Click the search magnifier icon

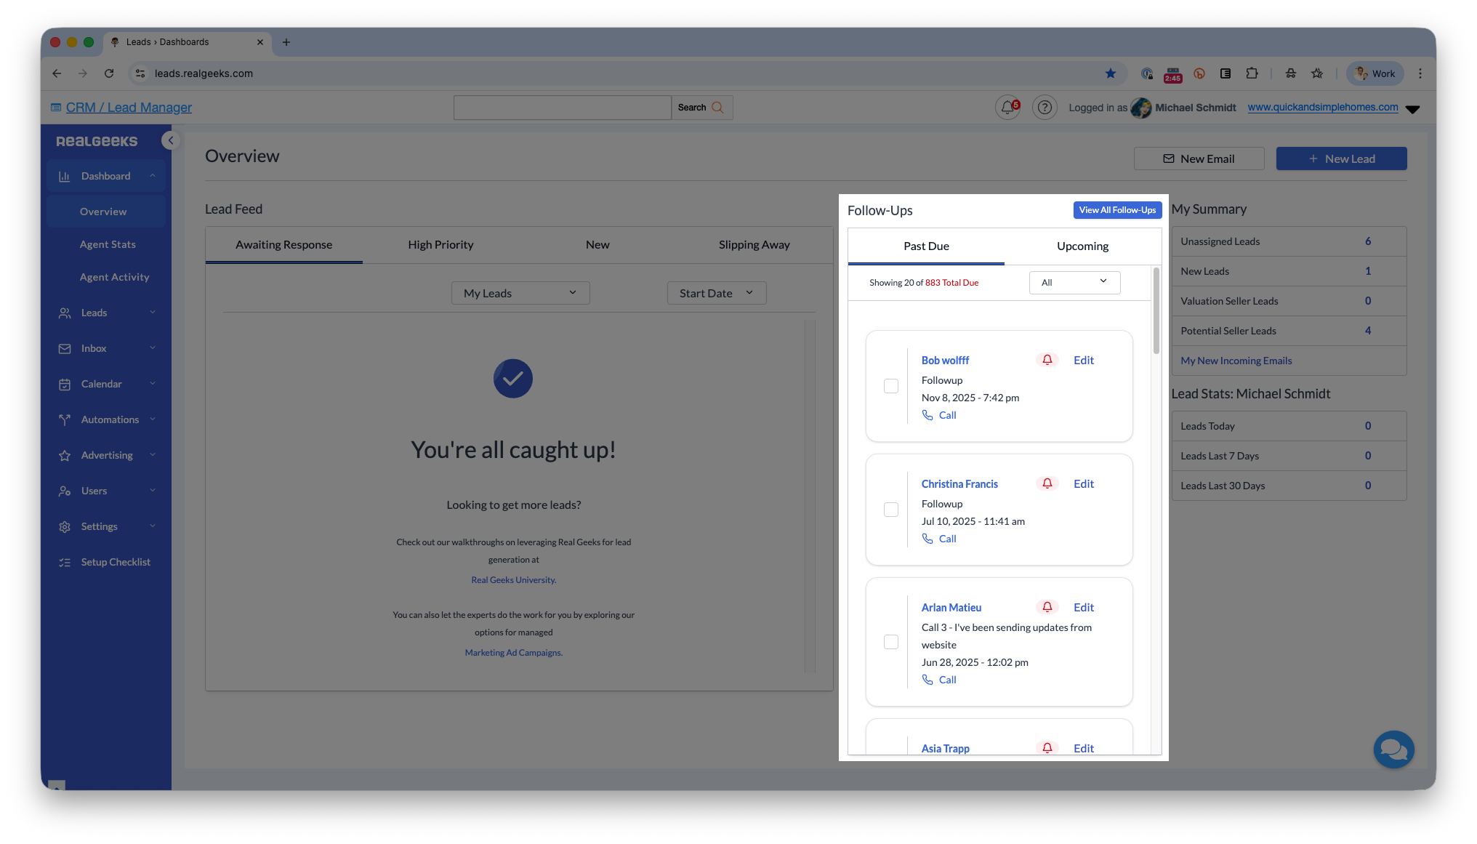tap(718, 108)
